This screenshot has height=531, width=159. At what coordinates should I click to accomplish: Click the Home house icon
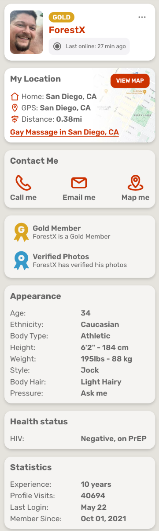15,96
